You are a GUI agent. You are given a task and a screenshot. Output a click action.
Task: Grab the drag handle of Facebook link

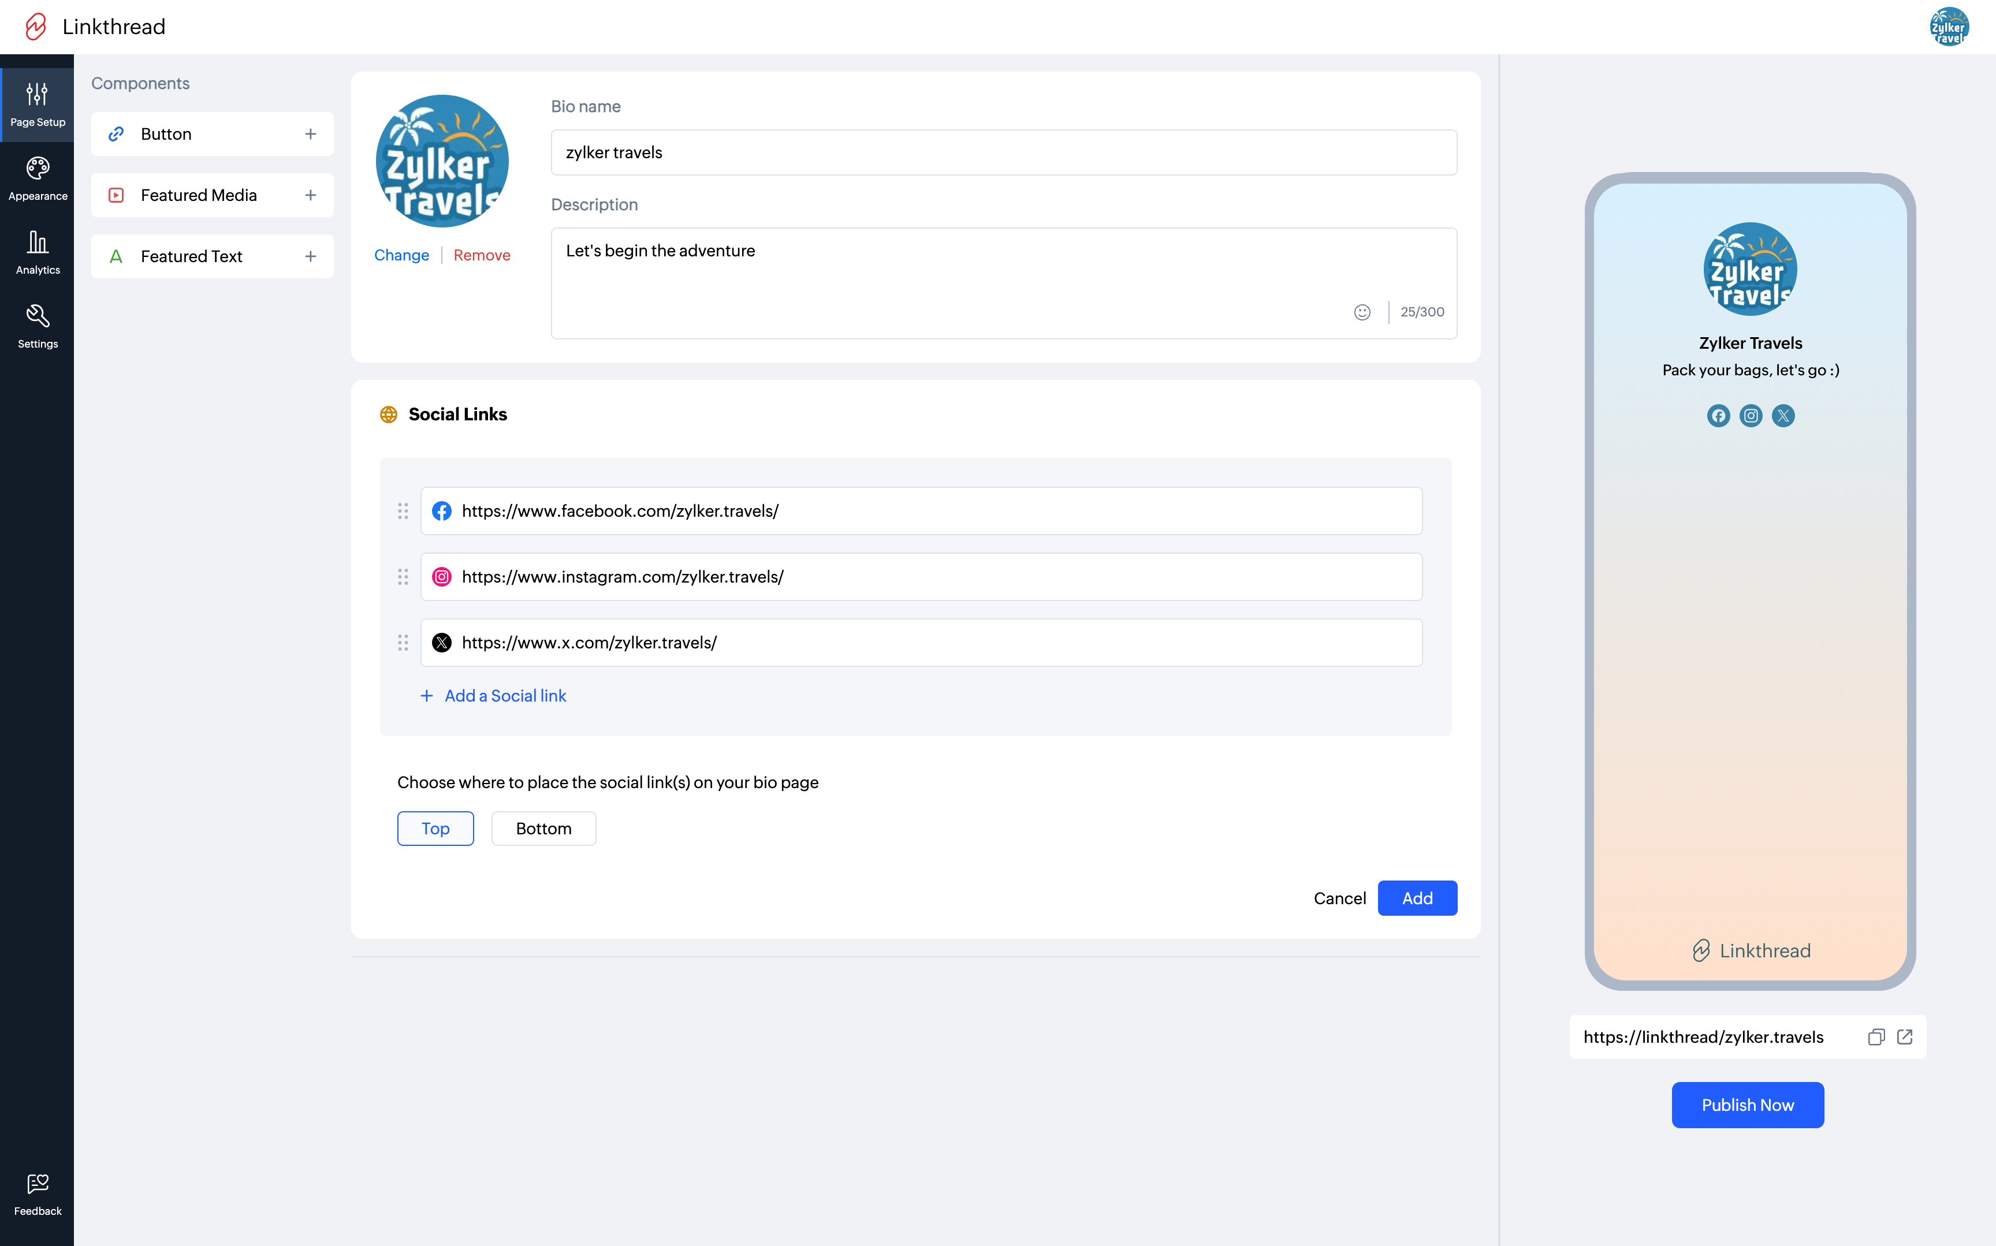pos(403,511)
